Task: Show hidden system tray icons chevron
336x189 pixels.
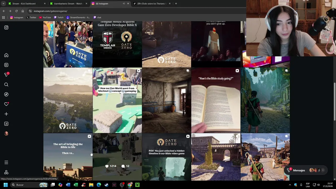Action: tap(290, 185)
